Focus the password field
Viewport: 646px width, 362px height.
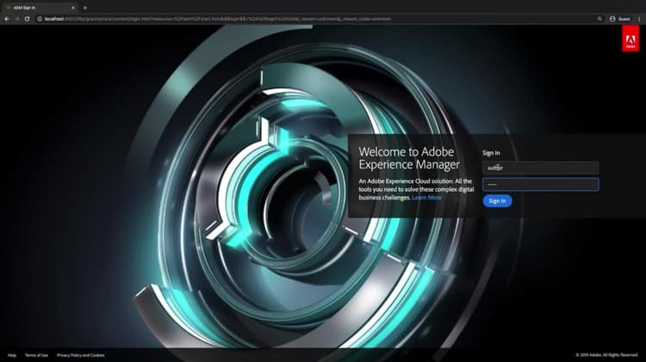pyautogui.click(x=541, y=184)
